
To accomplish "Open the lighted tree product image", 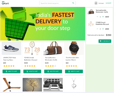I will point(32,85).
